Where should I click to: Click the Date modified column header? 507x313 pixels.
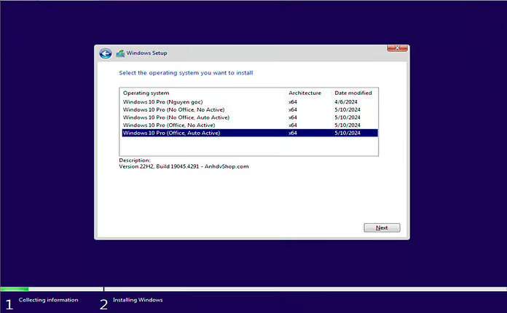click(353, 93)
